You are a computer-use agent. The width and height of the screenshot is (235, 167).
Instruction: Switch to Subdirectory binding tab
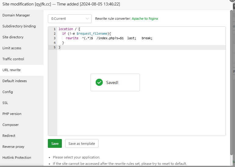19,26
